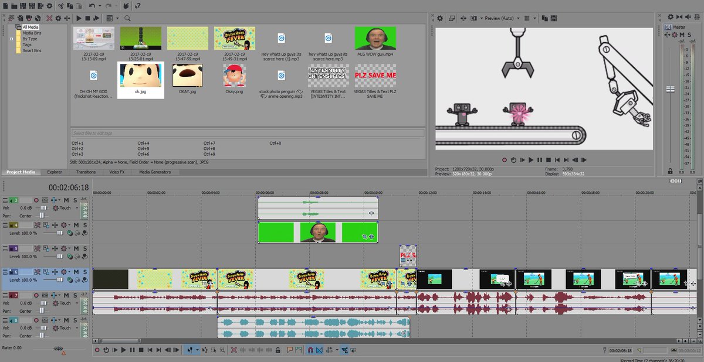The image size is (704, 362).
Task: Mute the Master bus
Action: [x=682, y=35]
